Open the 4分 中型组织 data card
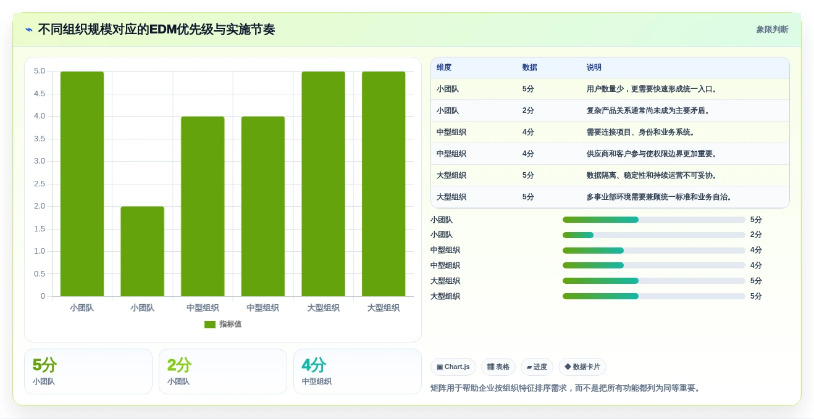 358,371
